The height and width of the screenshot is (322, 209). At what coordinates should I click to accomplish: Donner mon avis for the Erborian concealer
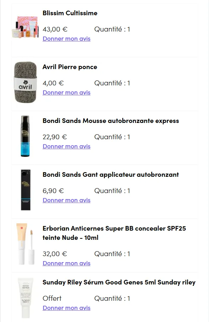click(x=66, y=263)
